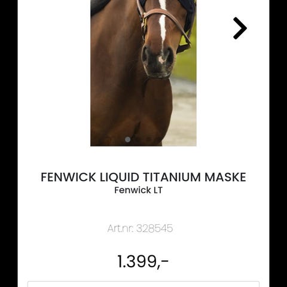This screenshot has width=287, height=287.
Task: Go to the next product image arrow
Action: (240, 28)
